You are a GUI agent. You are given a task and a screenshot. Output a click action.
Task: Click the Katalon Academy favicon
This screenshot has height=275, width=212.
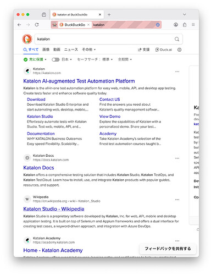[27, 240]
